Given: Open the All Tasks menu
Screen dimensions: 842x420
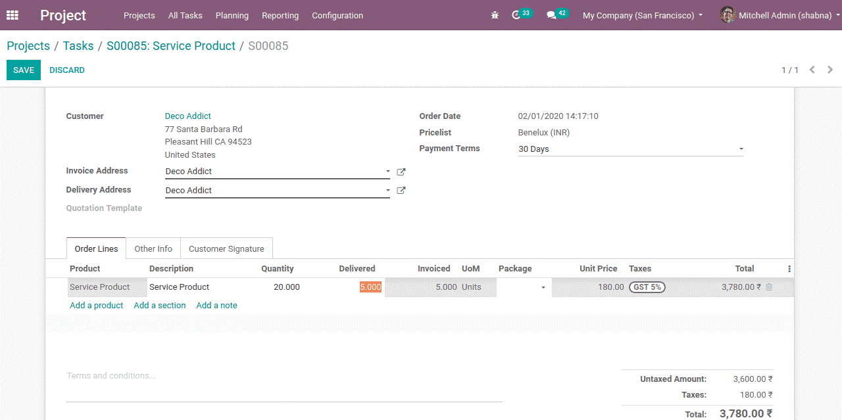Looking at the screenshot, I should click(186, 15).
